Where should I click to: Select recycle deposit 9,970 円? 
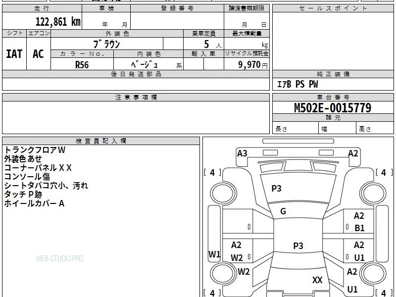tap(253, 65)
